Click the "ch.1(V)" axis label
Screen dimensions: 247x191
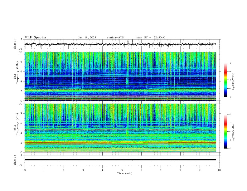tap(15, 44)
